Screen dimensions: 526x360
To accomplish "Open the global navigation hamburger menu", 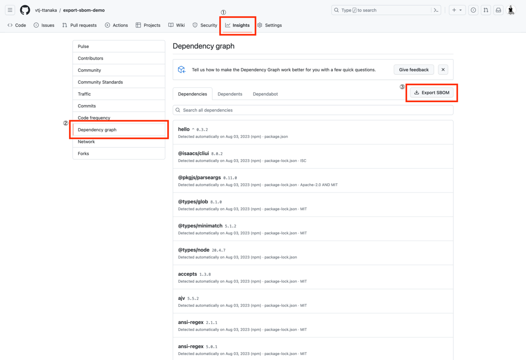I will [10, 10].
